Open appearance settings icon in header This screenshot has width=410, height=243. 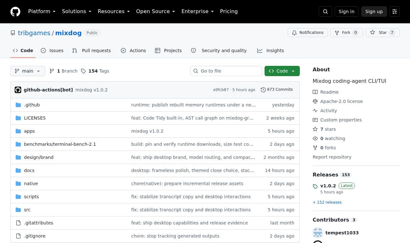pos(395,12)
